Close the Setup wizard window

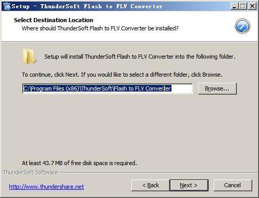[252, 6]
